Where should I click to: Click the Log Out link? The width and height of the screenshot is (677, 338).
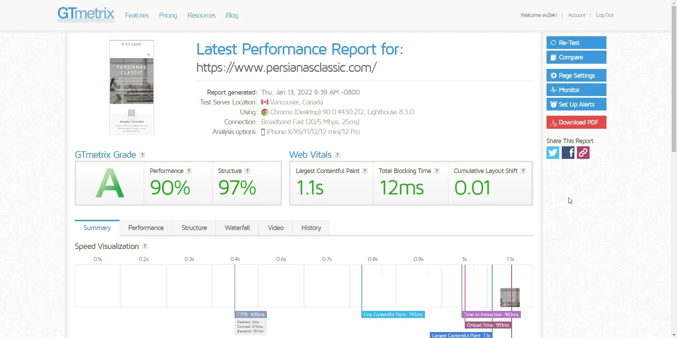click(x=605, y=15)
